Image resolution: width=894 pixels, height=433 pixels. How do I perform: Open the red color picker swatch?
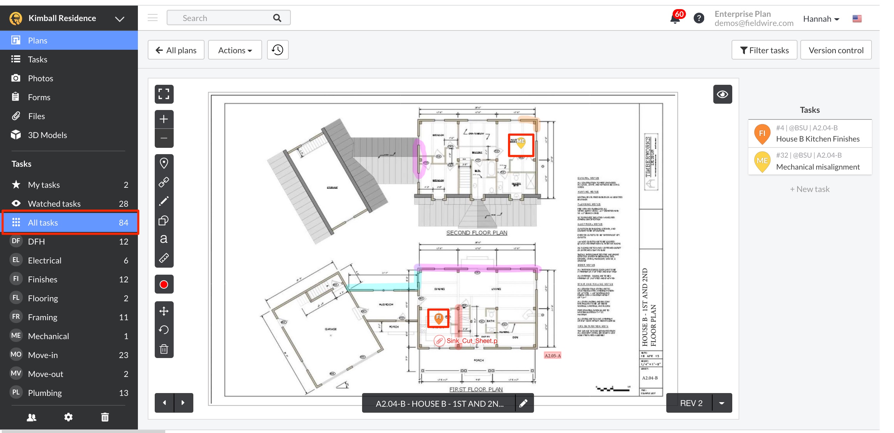164,284
